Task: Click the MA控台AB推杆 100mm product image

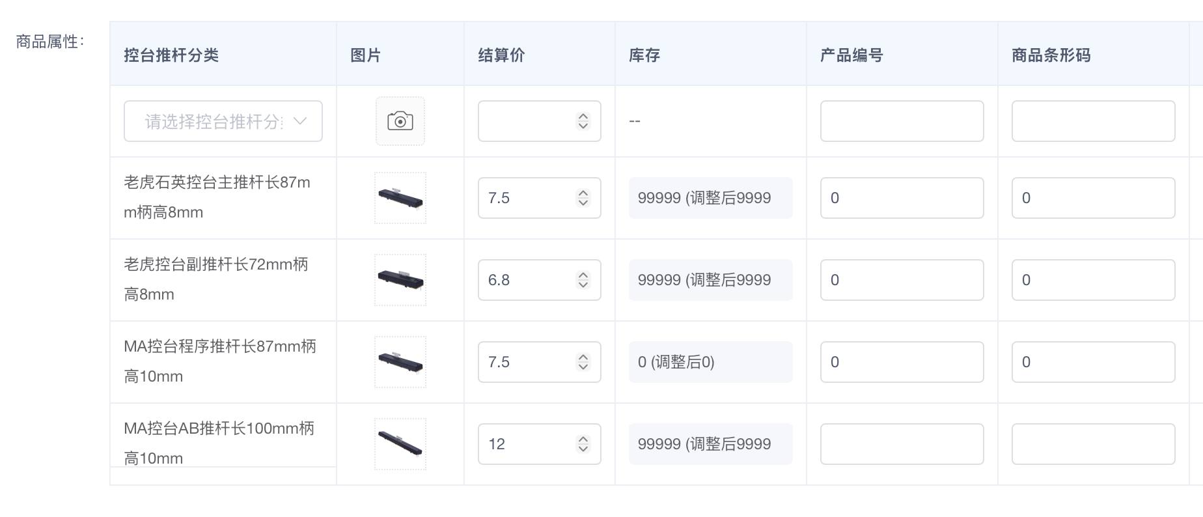Action: click(400, 444)
